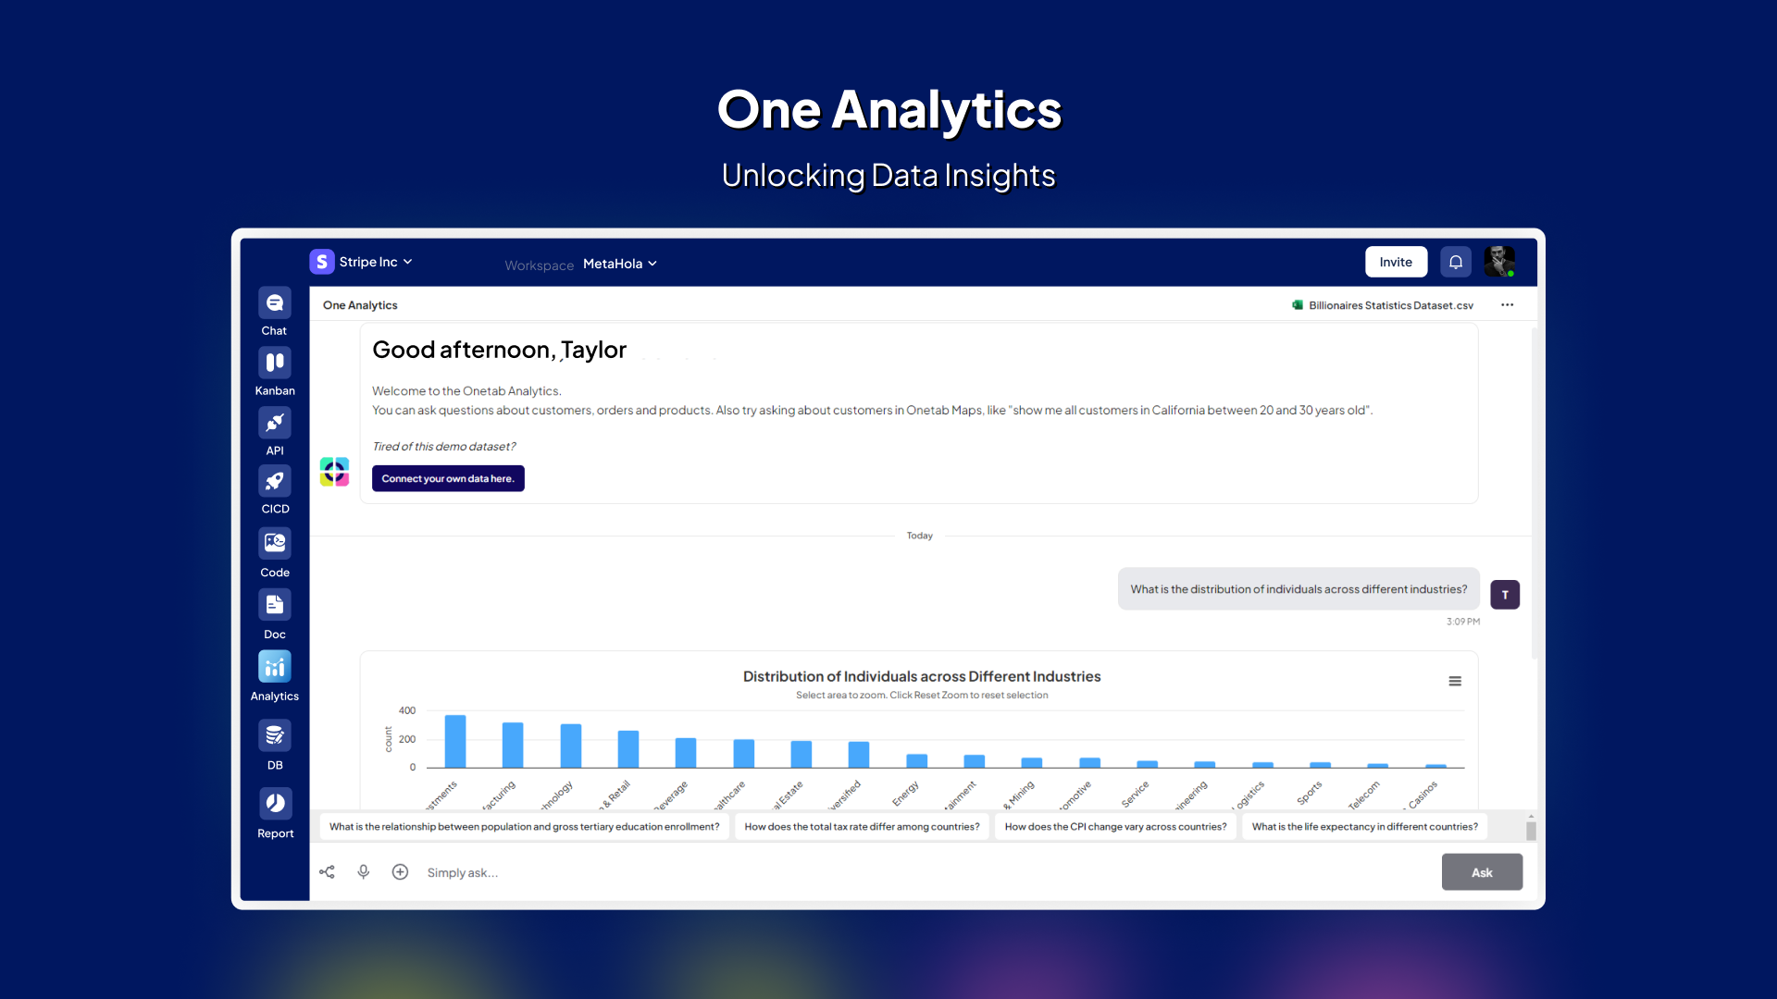Open the three-dots menu next to dataset name

tap(1507, 305)
